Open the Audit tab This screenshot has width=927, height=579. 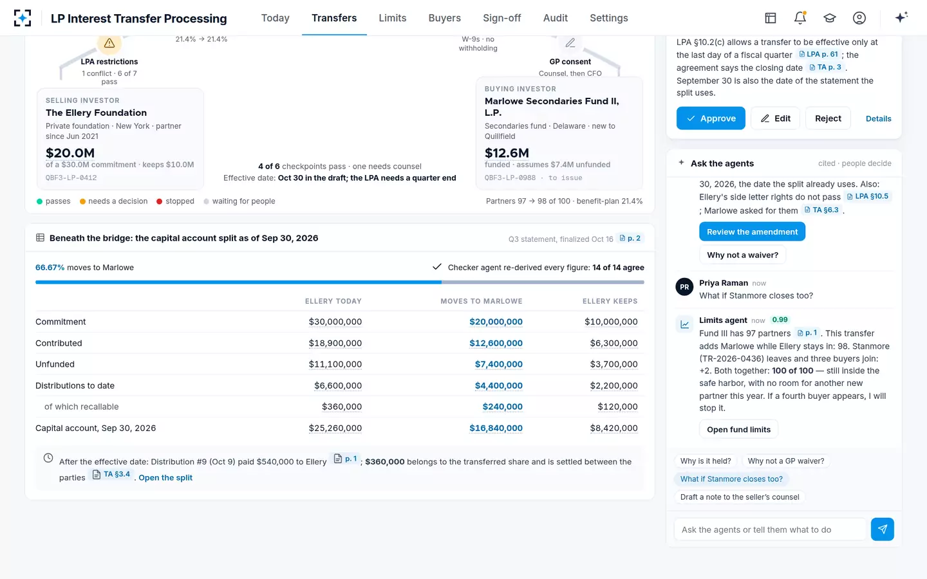click(556, 18)
